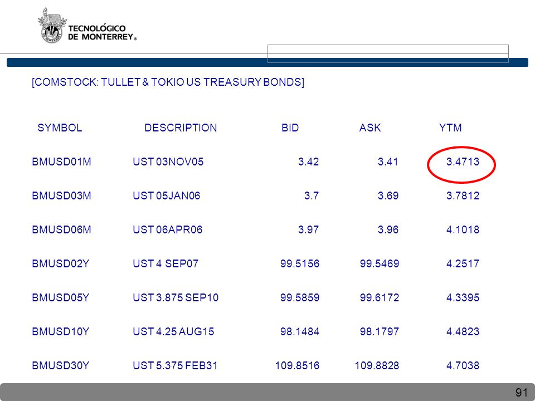Click the YTM column header

(x=450, y=128)
